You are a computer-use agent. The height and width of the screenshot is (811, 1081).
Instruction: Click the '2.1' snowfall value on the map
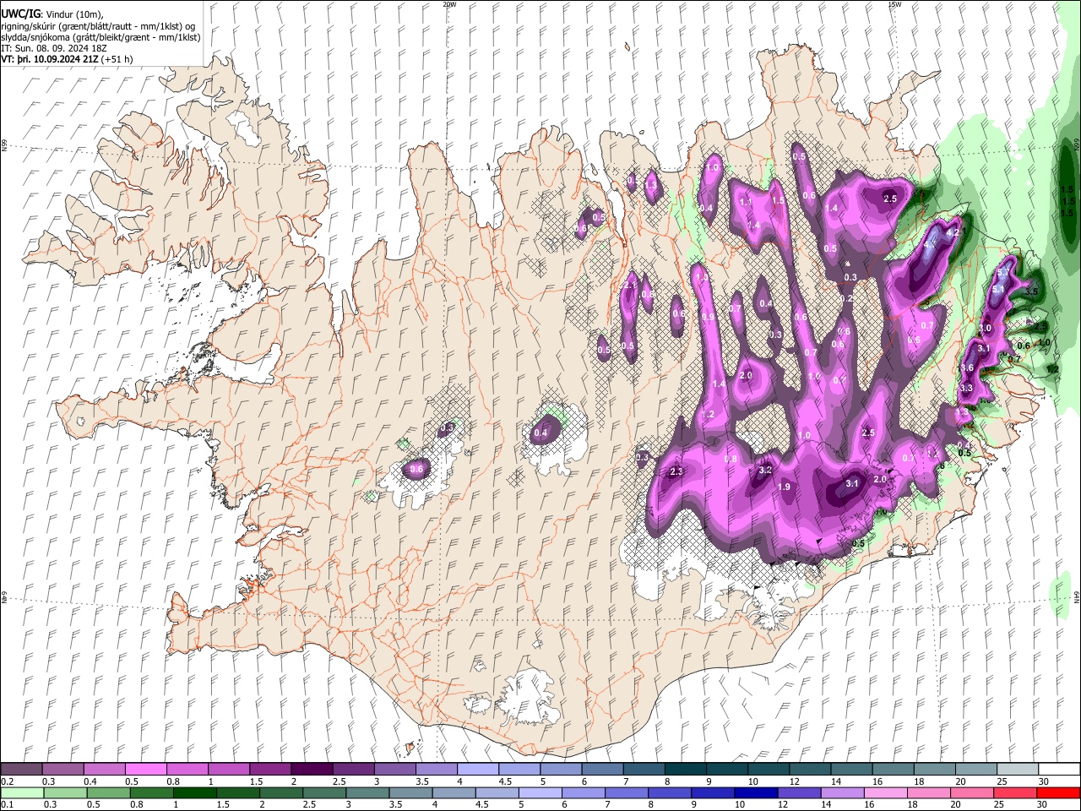(628, 286)
